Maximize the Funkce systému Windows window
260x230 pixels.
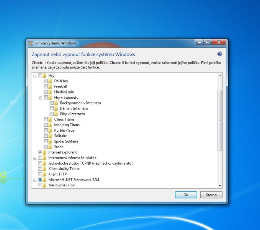click(208, 42)
